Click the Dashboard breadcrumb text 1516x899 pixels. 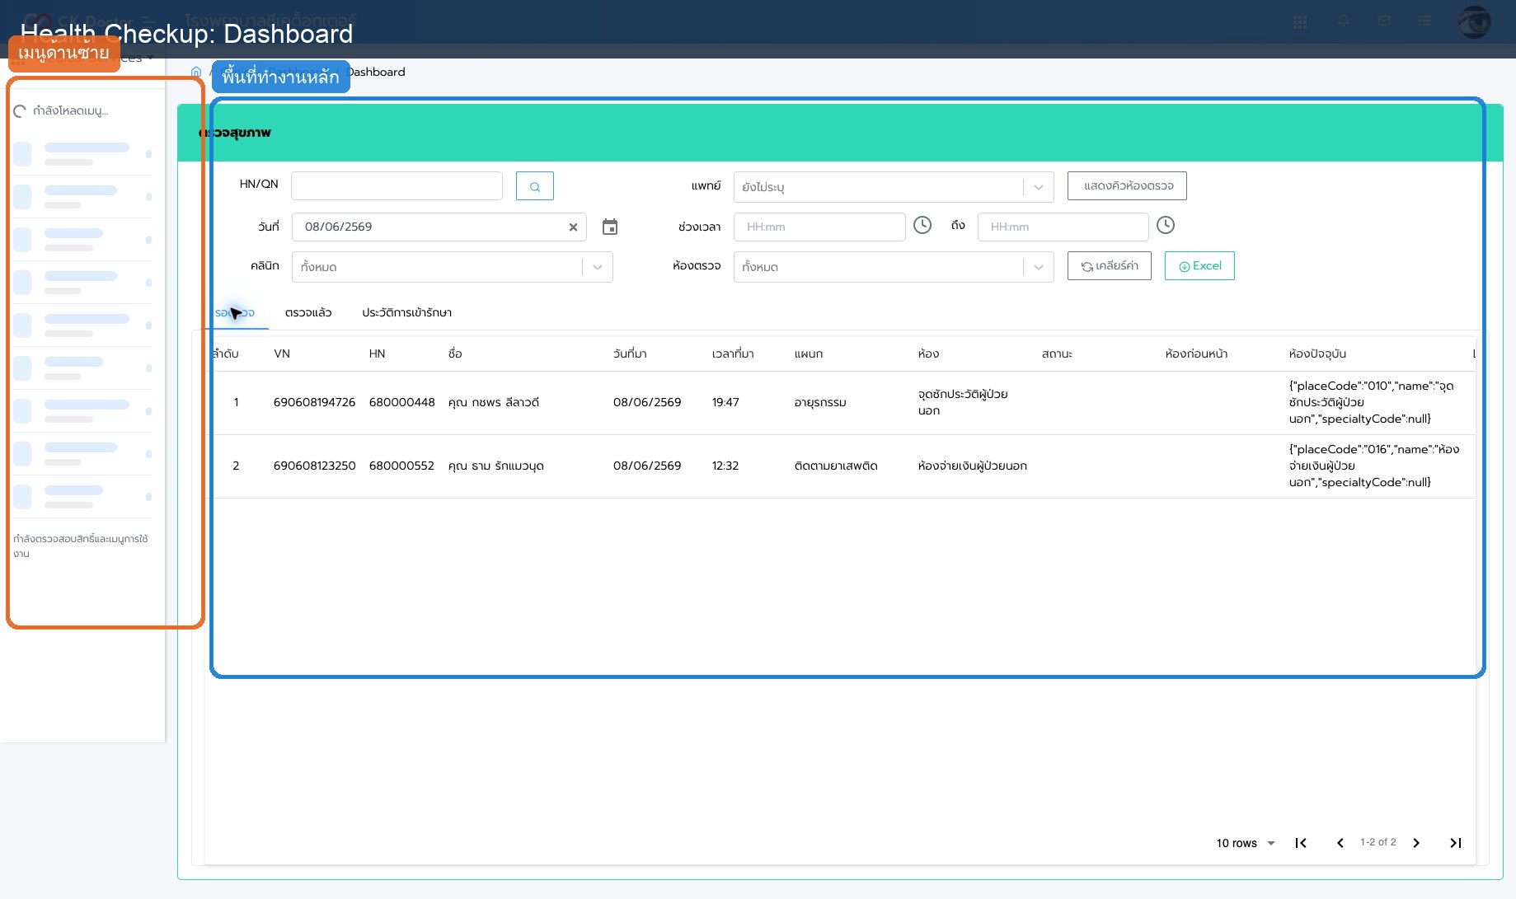tap(378, 72)
